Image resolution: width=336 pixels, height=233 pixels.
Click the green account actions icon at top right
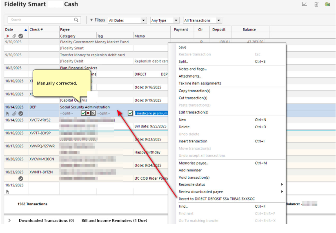327,4
